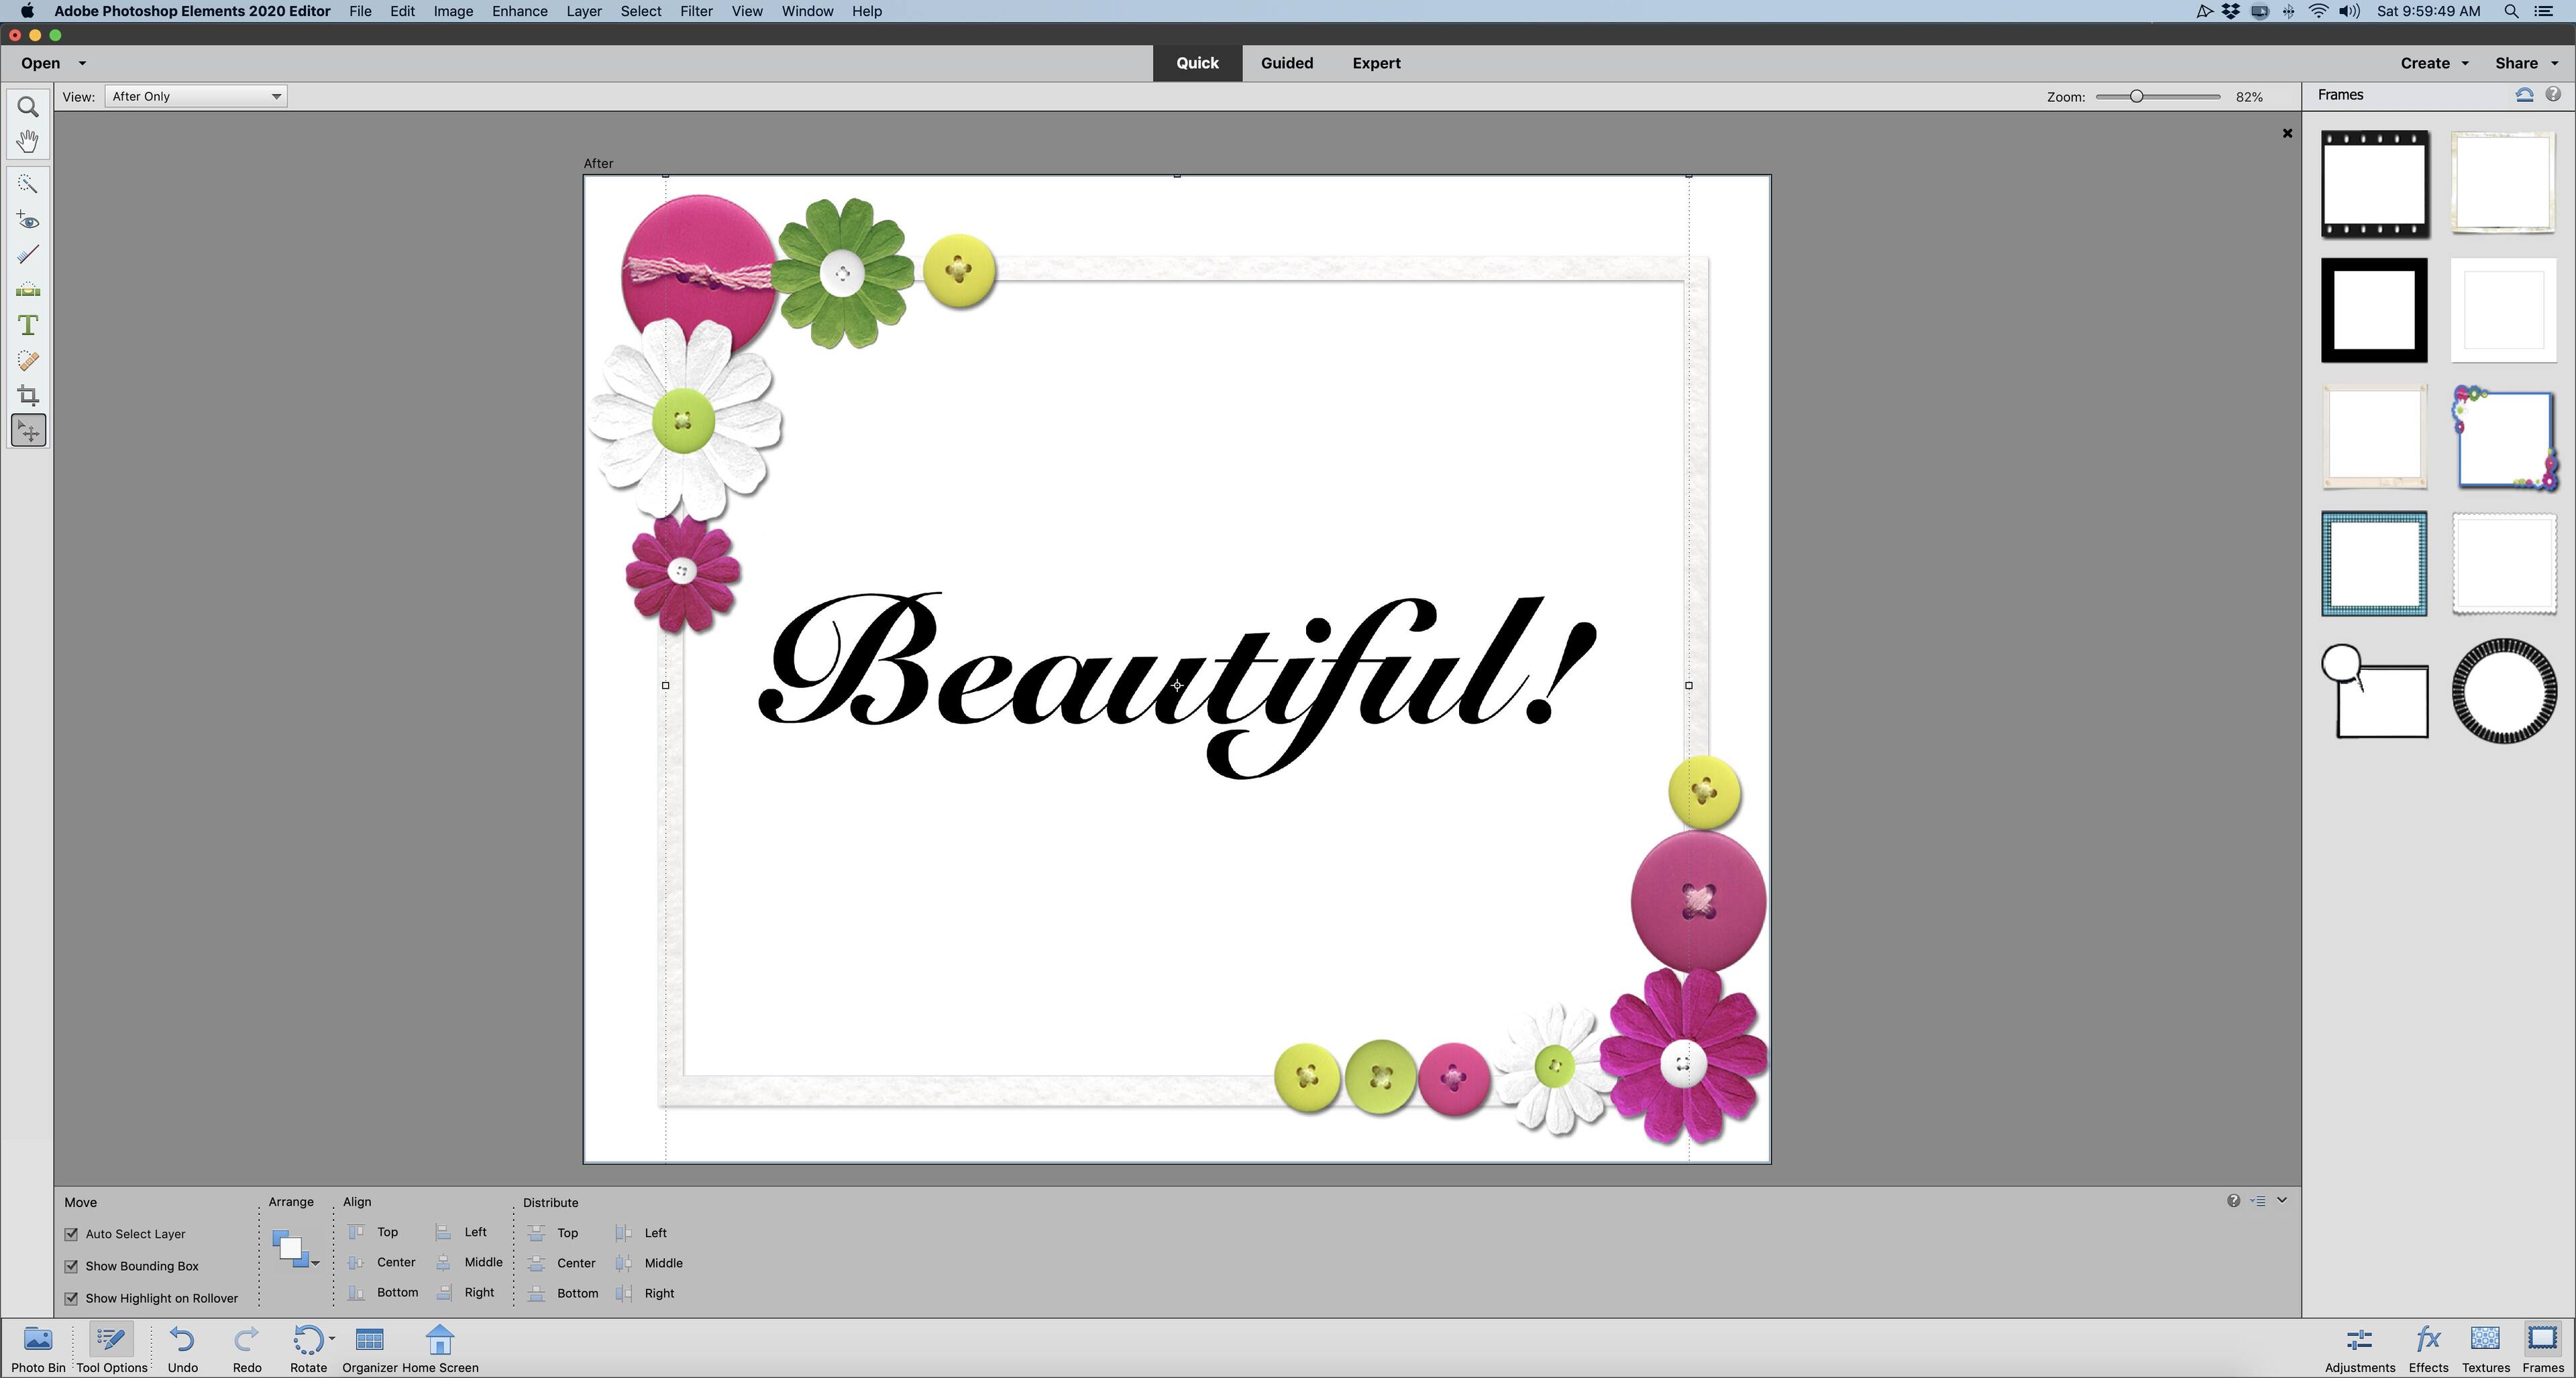
Task: Disable Show Highlight on Rollover
Action: pyautogui.click(x=71, y=1298)
